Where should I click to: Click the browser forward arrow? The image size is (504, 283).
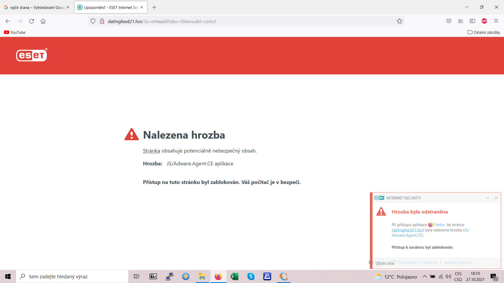(20, 21)
